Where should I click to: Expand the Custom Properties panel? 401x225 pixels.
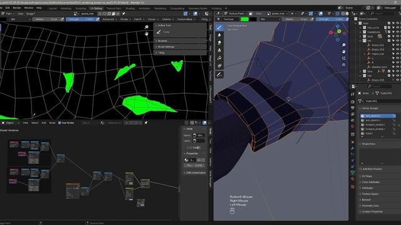tap(372, 211)
